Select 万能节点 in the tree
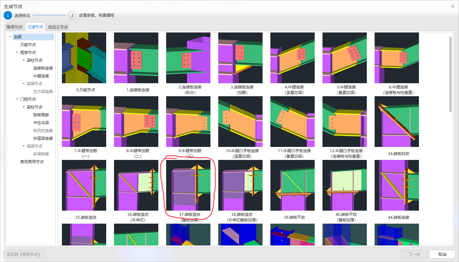Screen dimensions: 459x262 click(x=28, y=45)
